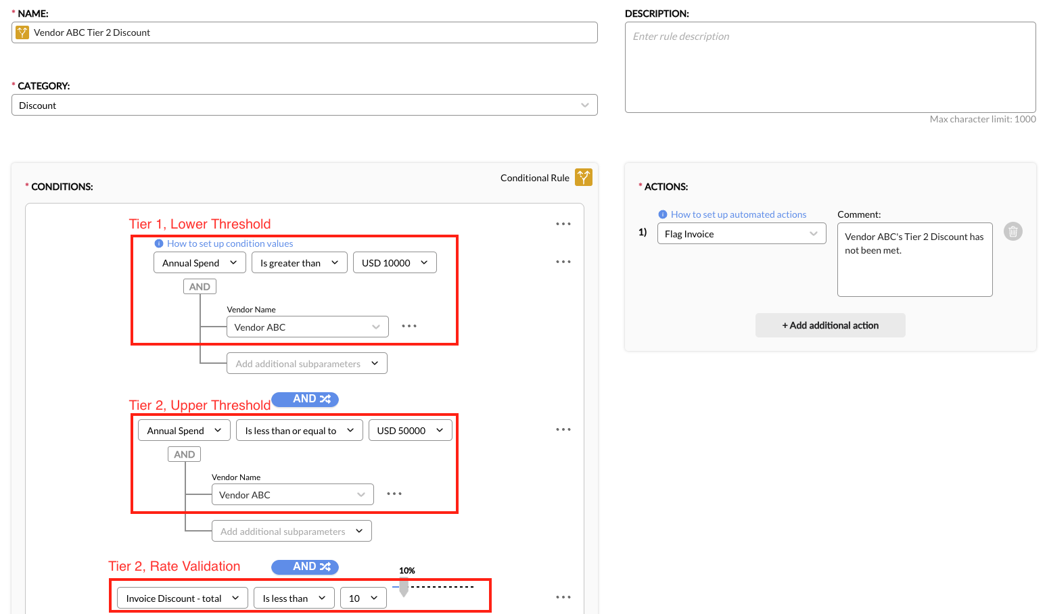This screenshot has height=614, width=1047.
Task: Expand first 'Add additional subparameters' dropdown
Action: [x=306, y=364]
